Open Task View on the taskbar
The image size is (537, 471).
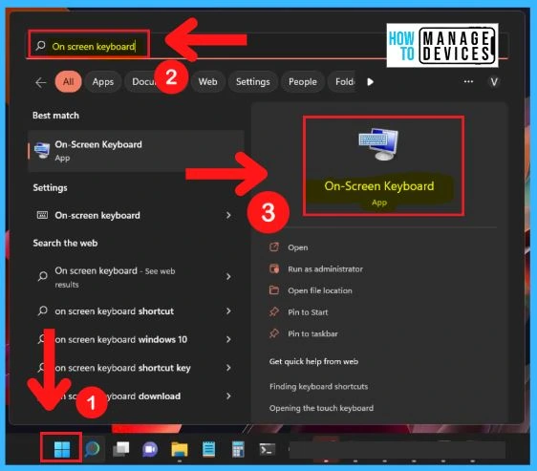pos(121,449)
